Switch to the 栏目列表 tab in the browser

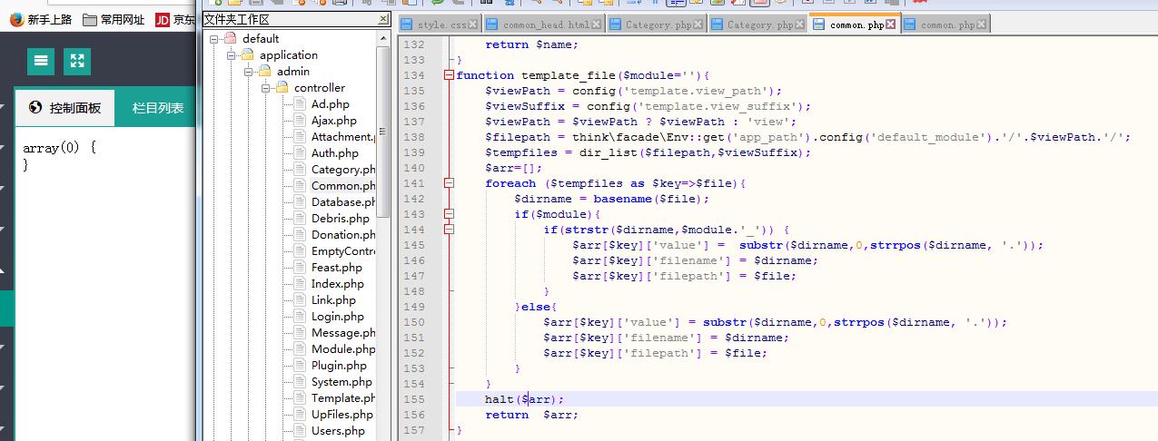click(x=157, y=108)
